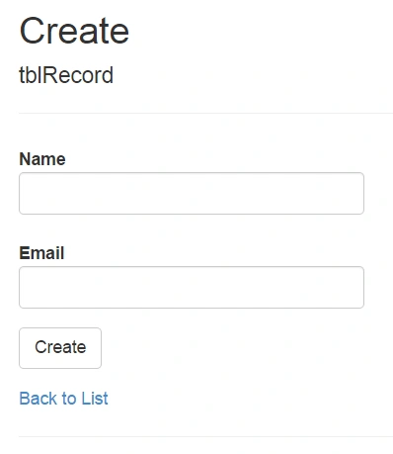Click the Name field label
Viewport: 393px width, 454px height.
click(42, 159)
